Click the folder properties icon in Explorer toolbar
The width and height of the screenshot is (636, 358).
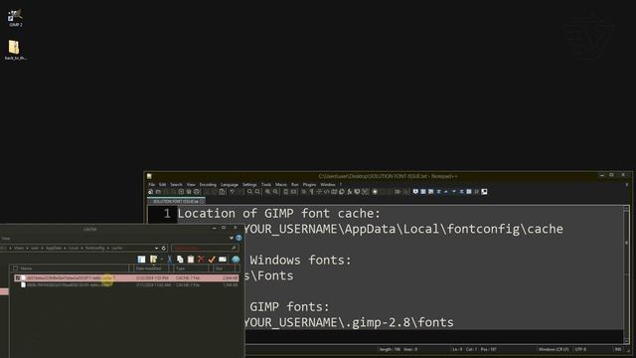[x=153, y=259]
